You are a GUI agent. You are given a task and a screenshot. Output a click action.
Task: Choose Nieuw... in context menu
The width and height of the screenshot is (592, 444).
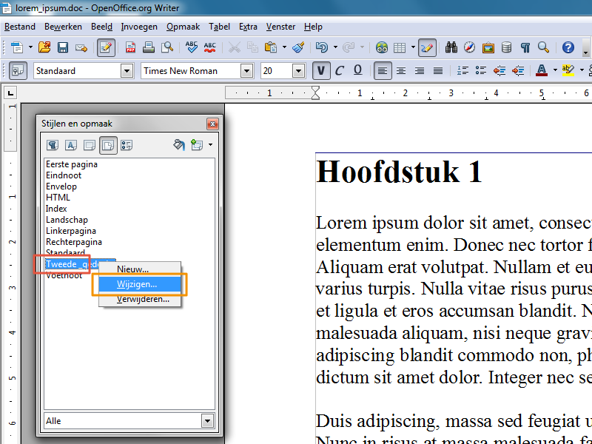point(140,269)
